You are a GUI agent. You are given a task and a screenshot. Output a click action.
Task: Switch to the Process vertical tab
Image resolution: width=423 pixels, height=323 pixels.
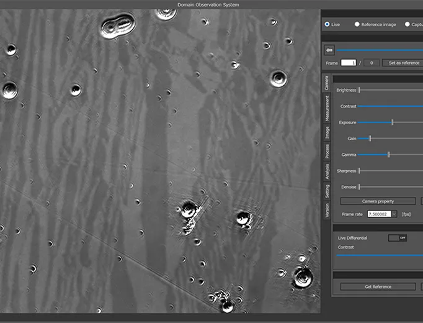327,152
